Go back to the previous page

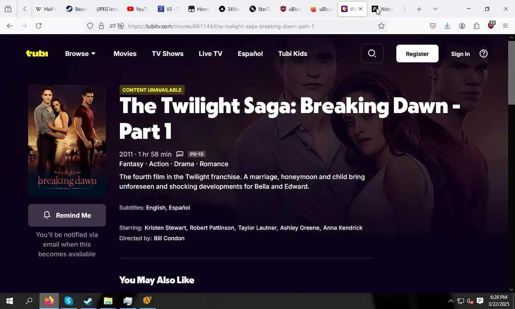click(10, 26)
